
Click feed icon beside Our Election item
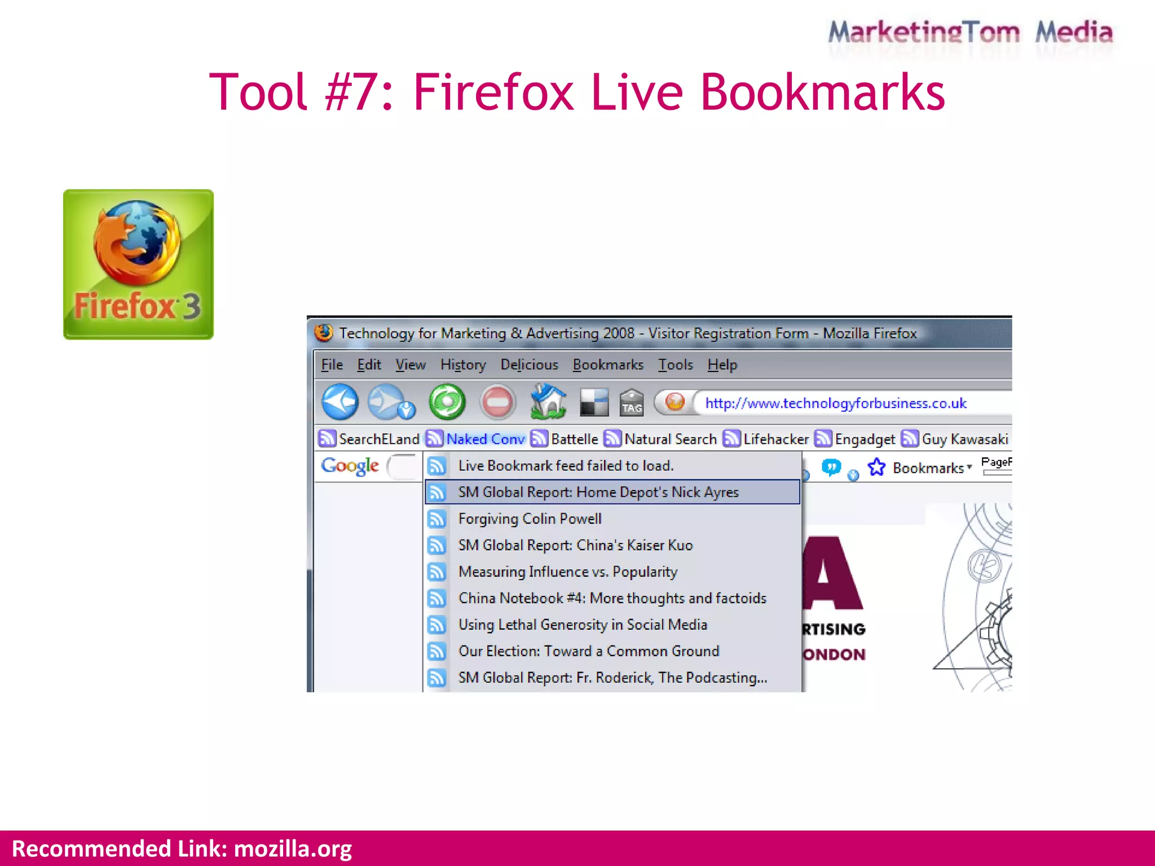(437, 651)
